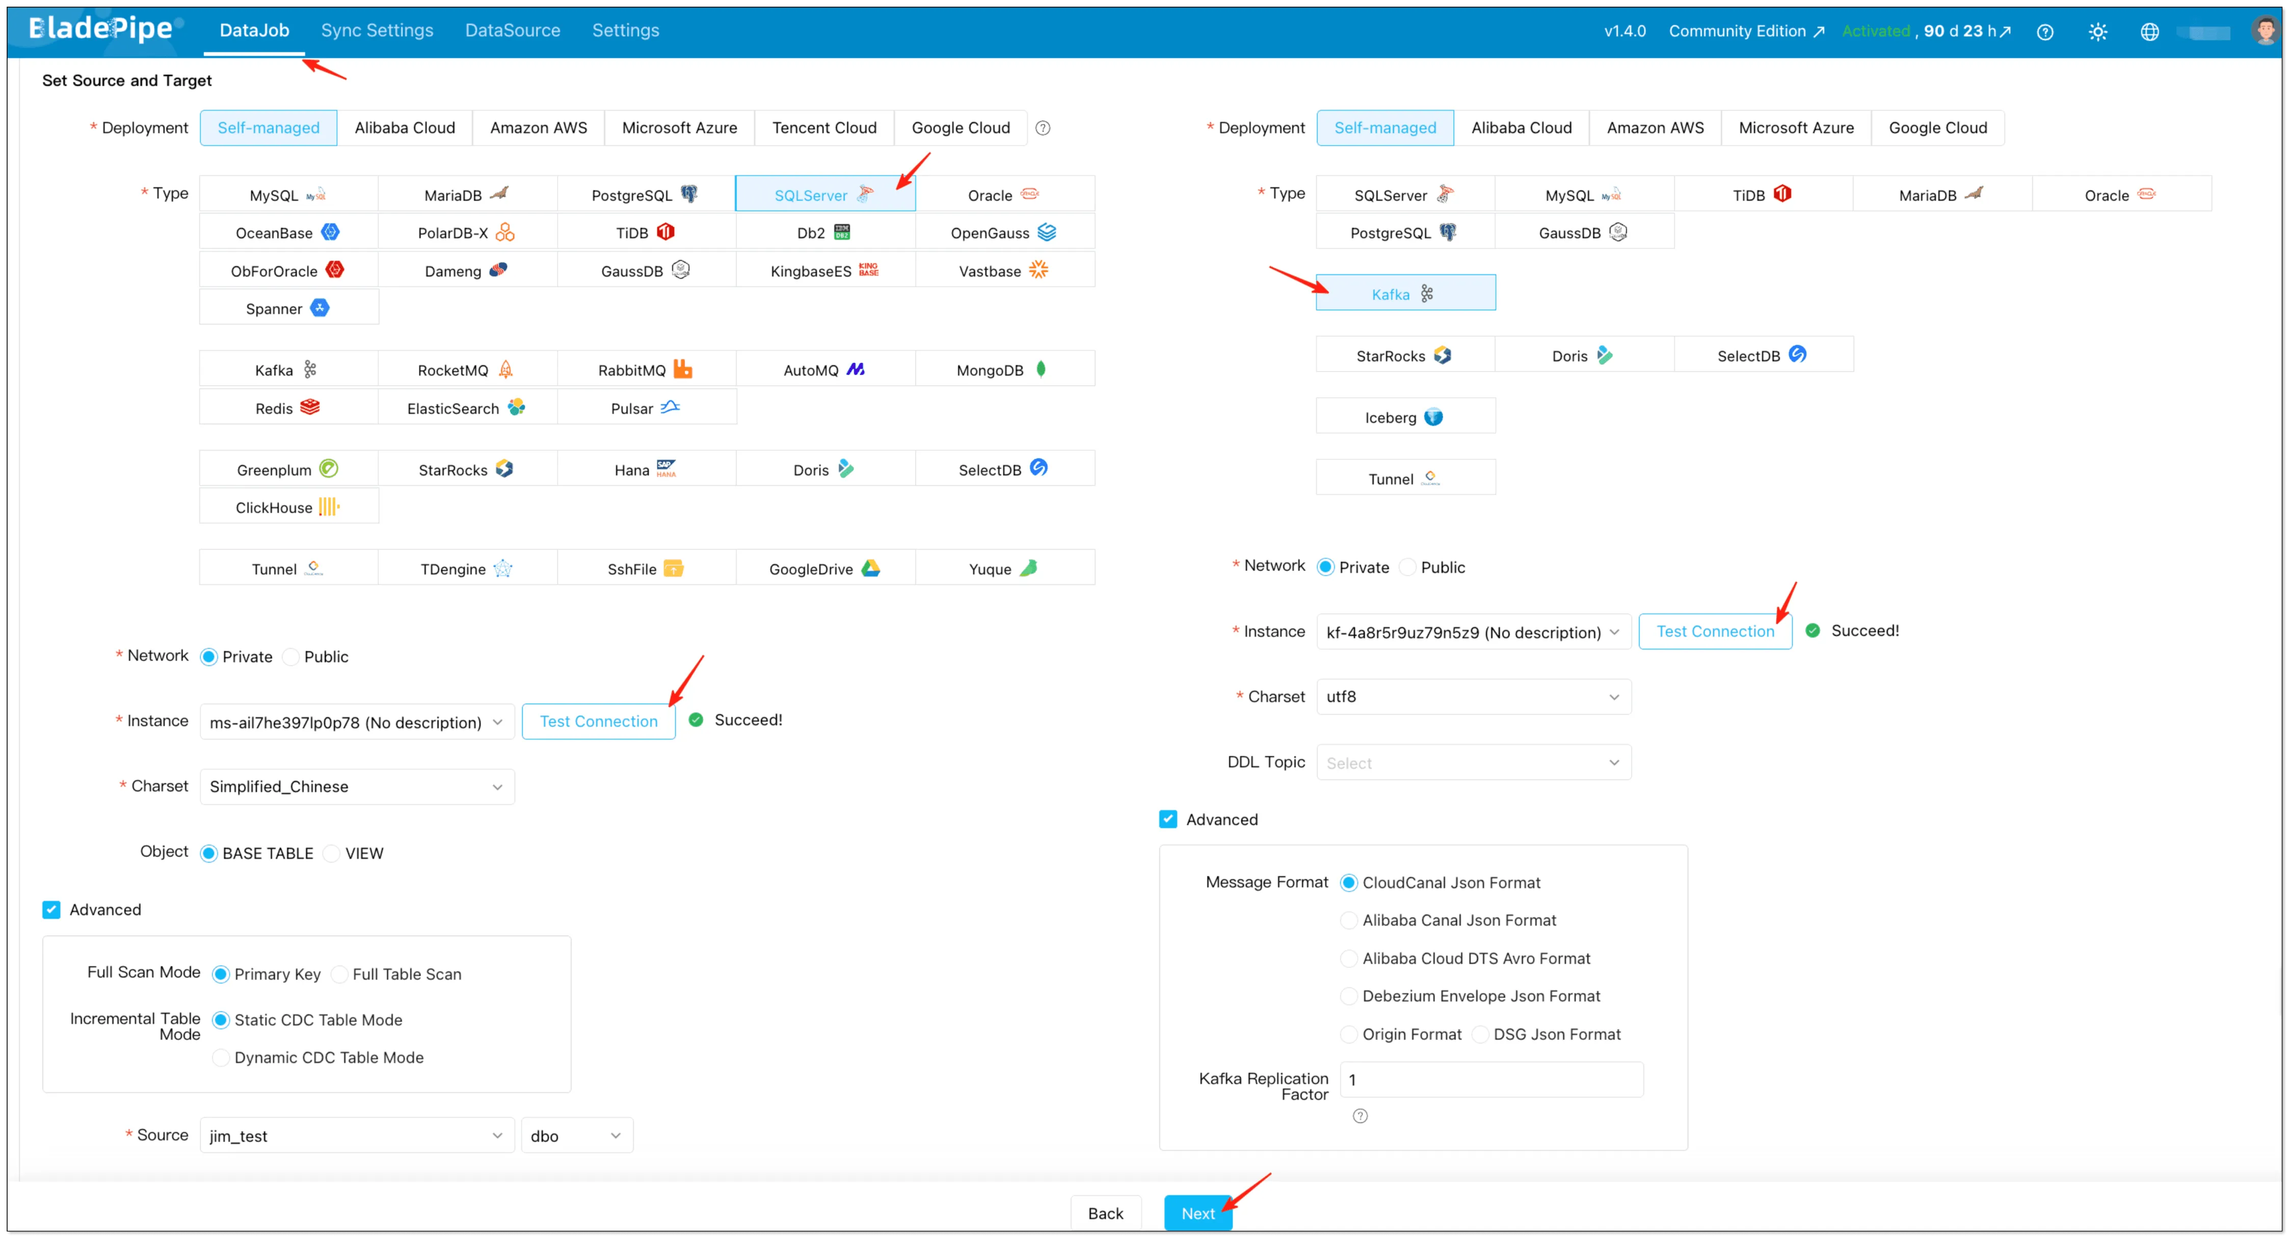Open the DataSource menu item

click(512, 30)
